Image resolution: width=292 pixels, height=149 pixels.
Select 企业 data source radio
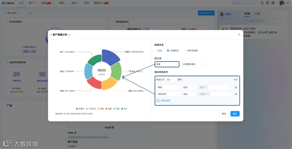tap(156, 50)
